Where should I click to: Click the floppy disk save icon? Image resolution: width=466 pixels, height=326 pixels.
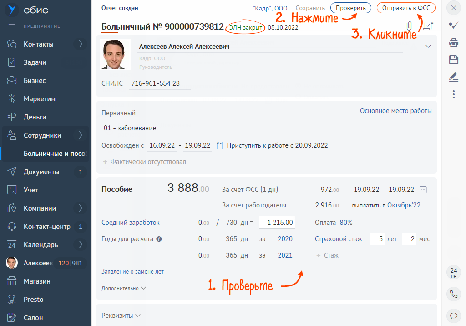pyautogui.click(x=453, y=60)
